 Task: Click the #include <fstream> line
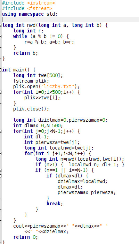point(27,8)
